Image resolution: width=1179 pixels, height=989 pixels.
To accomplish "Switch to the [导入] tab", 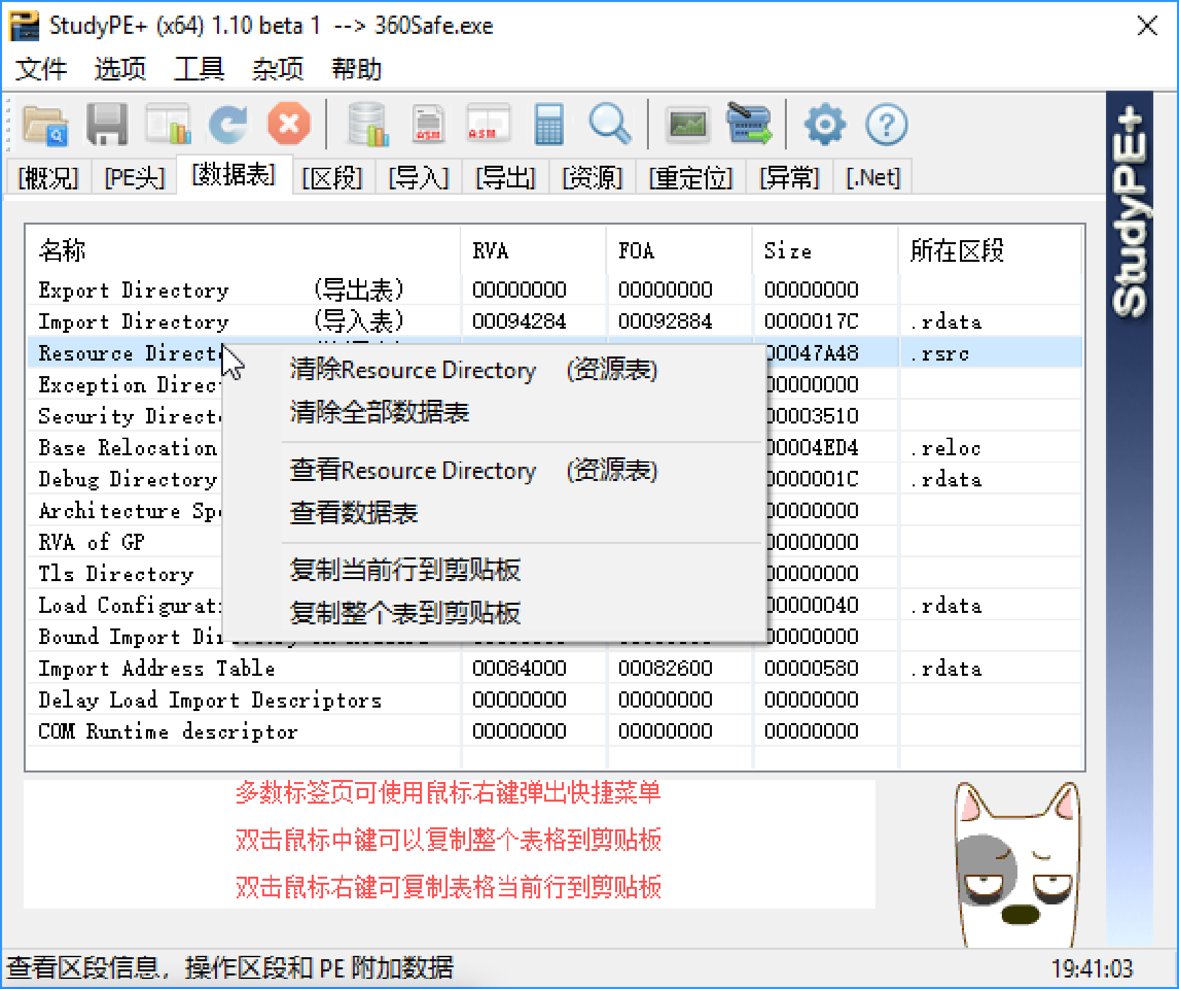I will (x=419, y=178).
